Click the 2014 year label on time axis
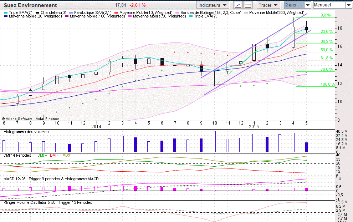Viewport: 353px width, 222px height. point(96,127)
